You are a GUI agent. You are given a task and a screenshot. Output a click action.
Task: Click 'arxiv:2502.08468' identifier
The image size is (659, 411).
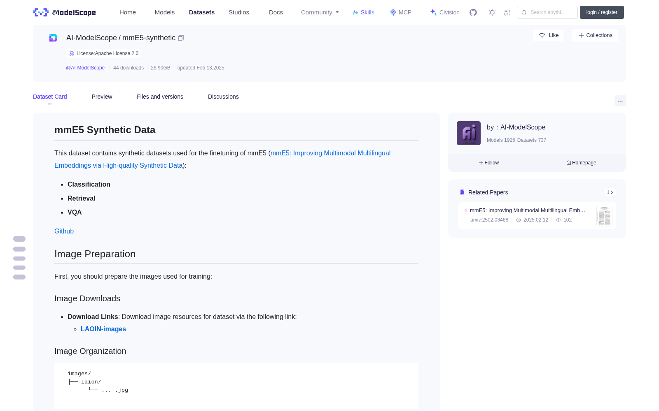click(x=489, y=220)
